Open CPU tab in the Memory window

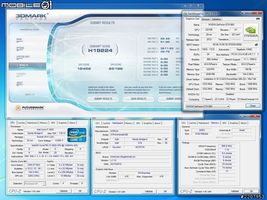pyautogui.click(x=184, y=123)
